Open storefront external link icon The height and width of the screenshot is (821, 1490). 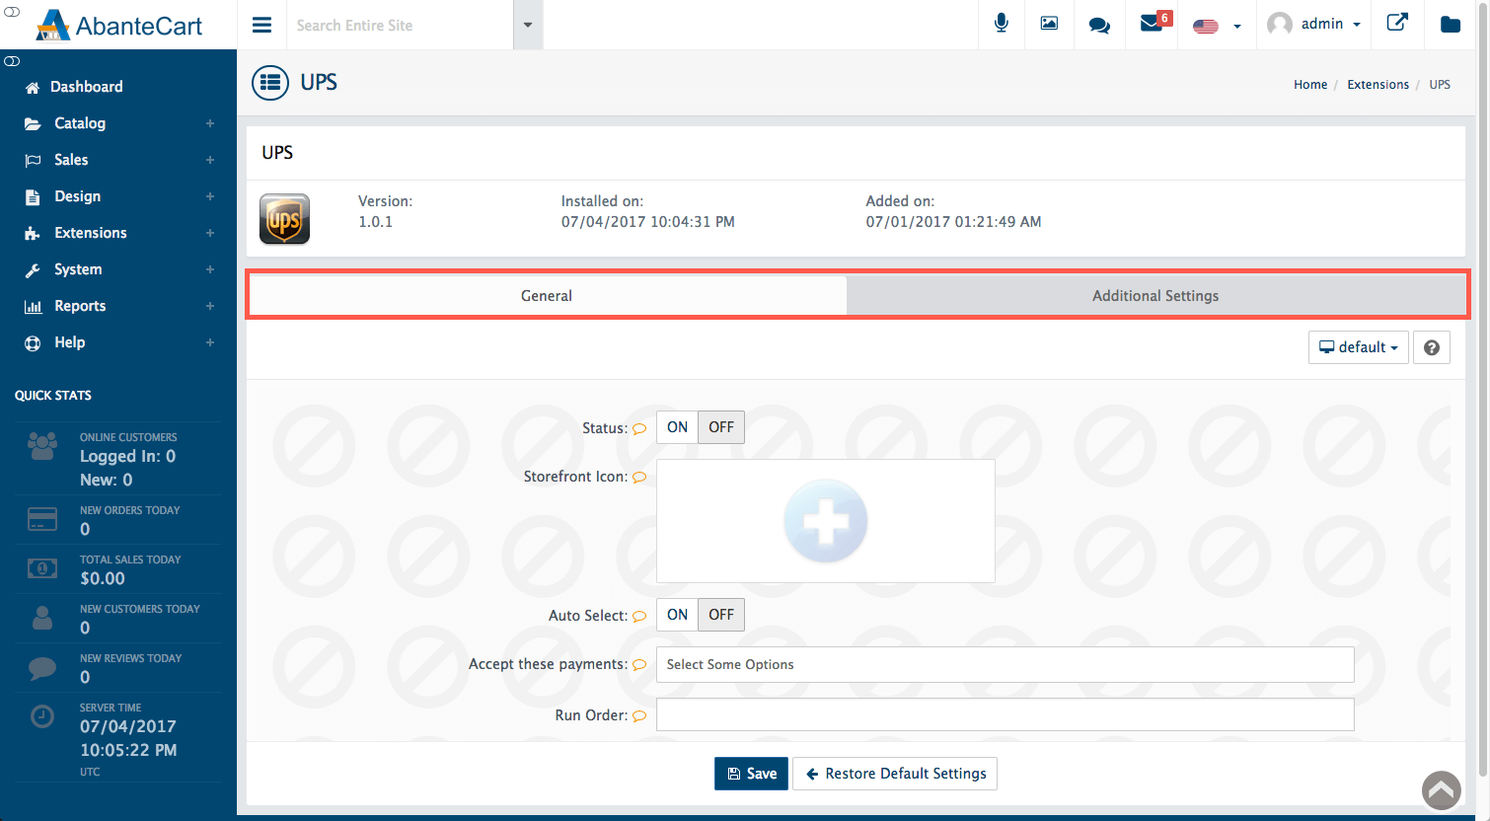1397,23
